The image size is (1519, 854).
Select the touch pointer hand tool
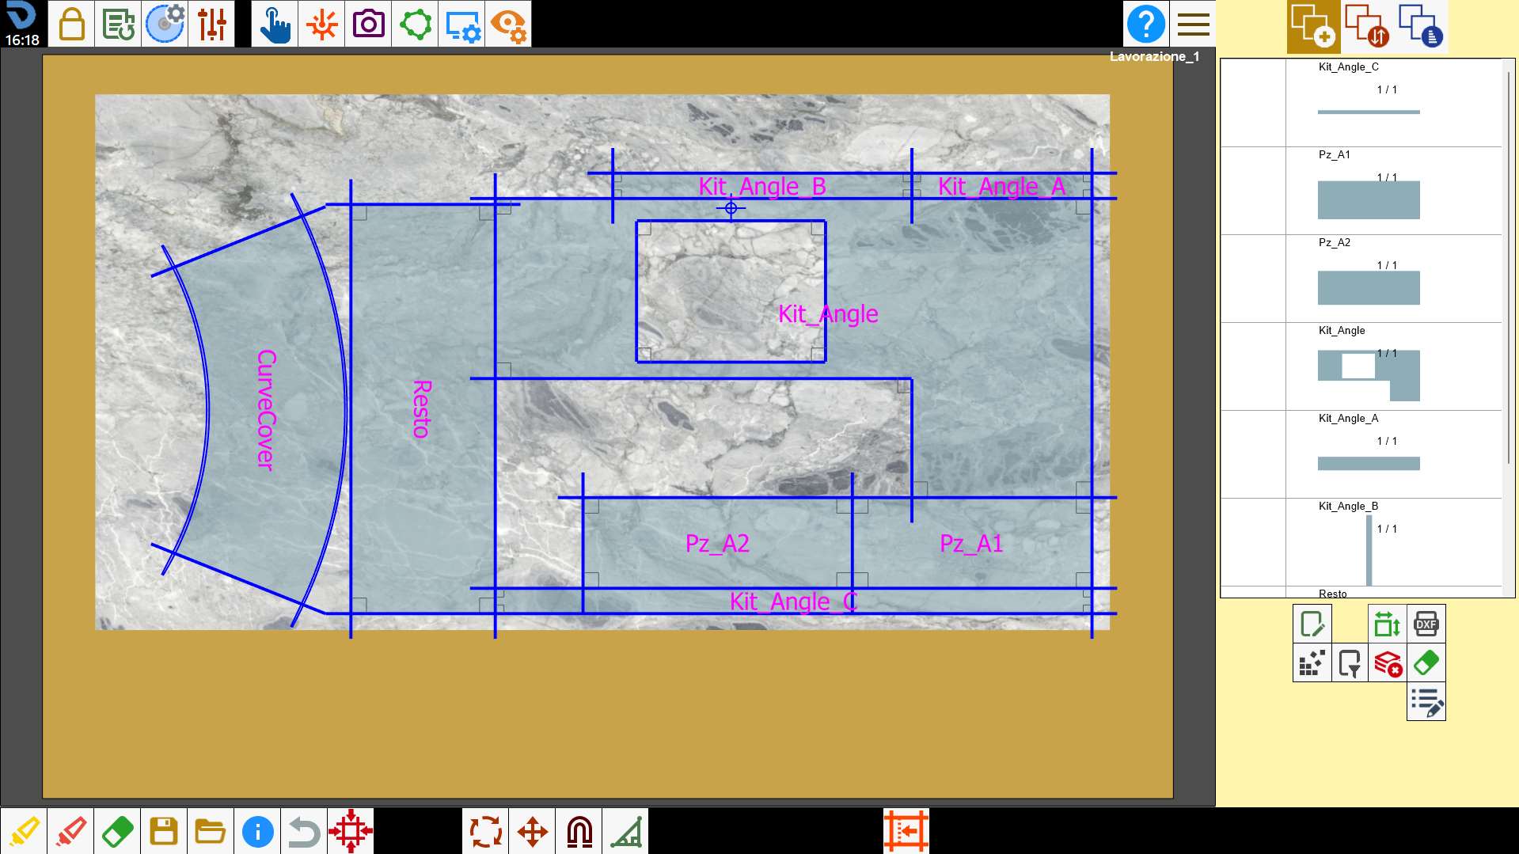pos(275,24)
